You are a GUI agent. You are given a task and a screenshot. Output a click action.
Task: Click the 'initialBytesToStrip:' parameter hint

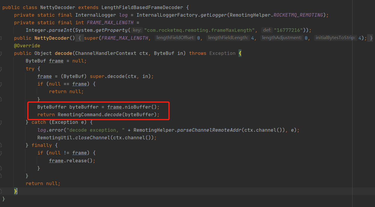tap(335, 38)
